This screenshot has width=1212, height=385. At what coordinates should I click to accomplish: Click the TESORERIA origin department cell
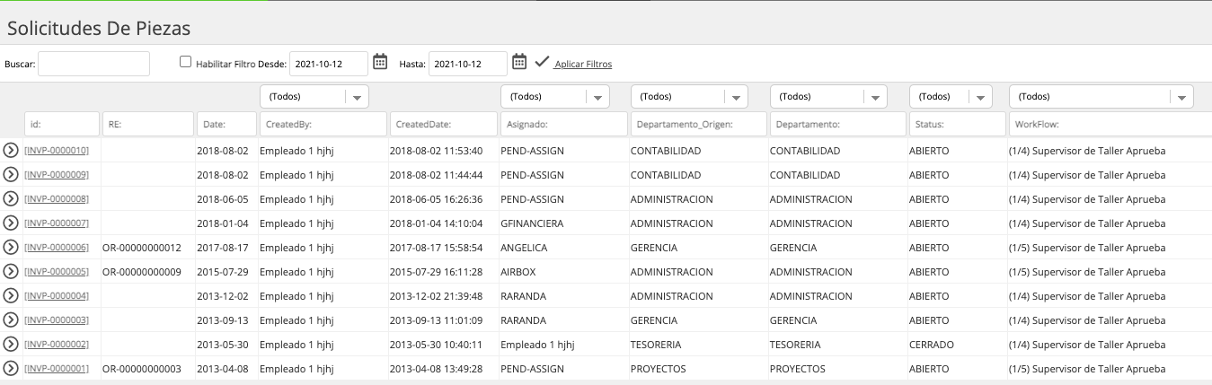pos(656,345)
